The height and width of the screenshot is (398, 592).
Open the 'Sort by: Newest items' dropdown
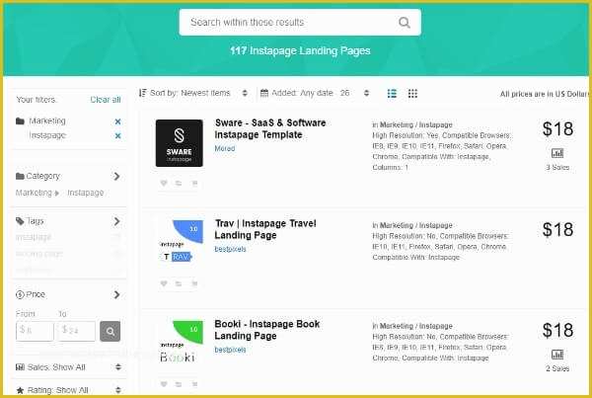(193, 93)
